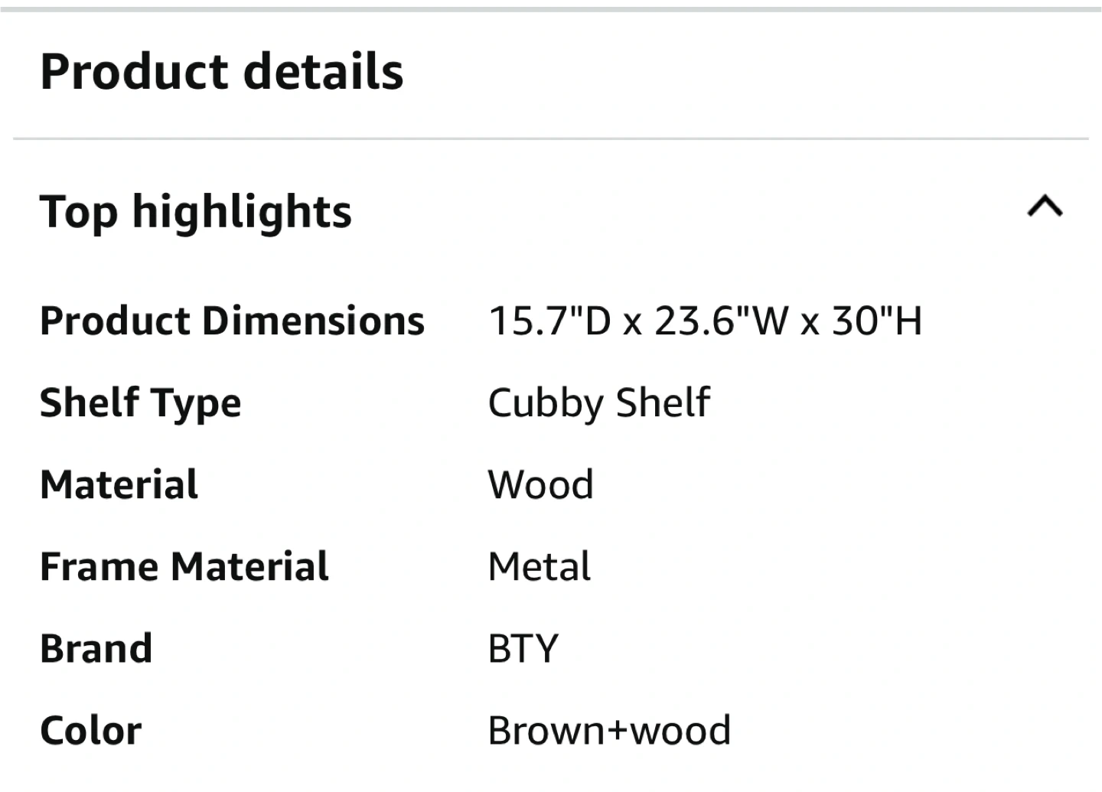The width and height of the screenshot is (1102, 792).
Task: Click the 30"H height figure
Action: coord(877,321)
